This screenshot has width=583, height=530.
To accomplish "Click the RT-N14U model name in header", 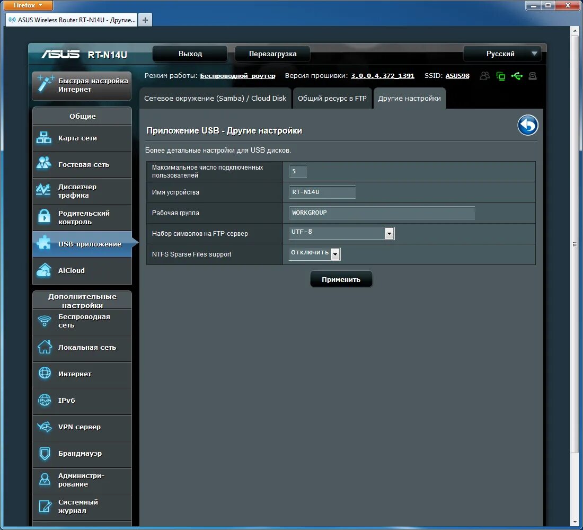I will click(108, 55).
